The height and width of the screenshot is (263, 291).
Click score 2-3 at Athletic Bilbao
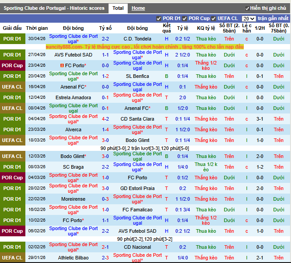pos(105,258)
